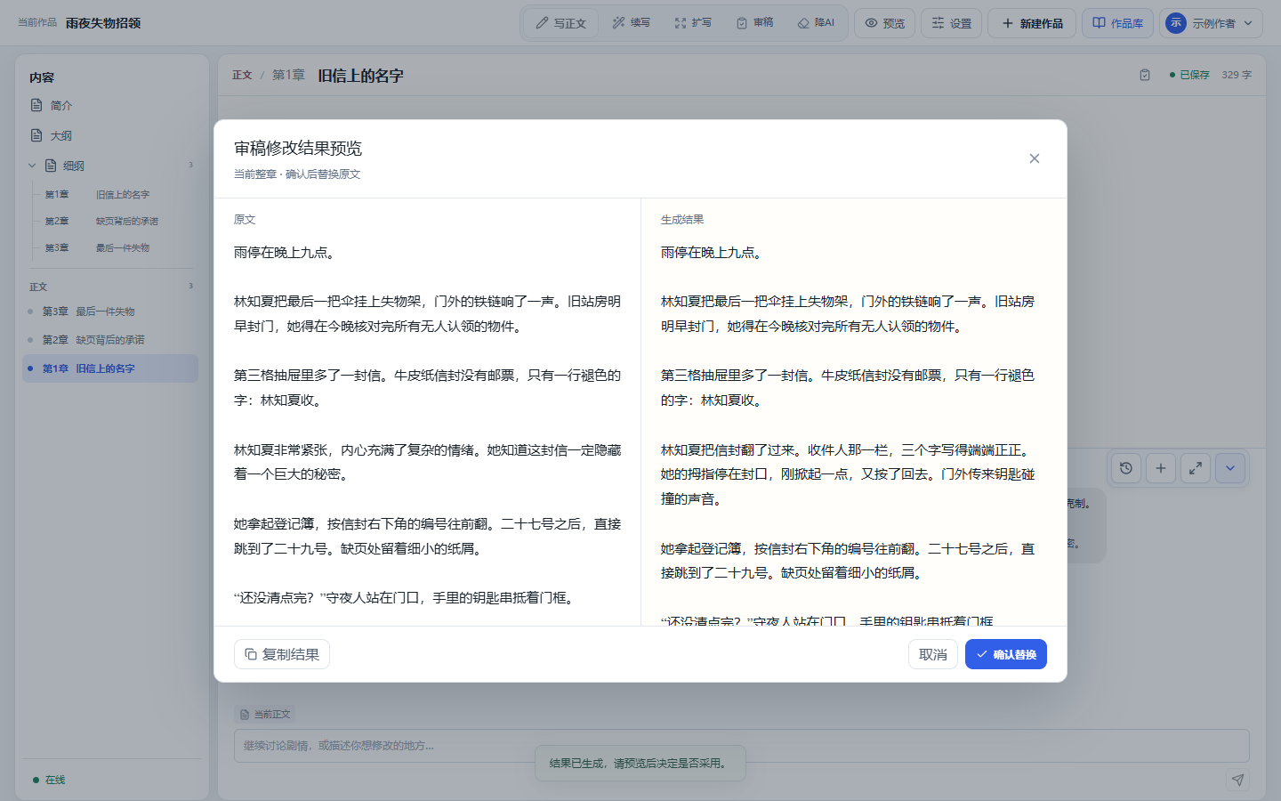This screenshot has width=1281, height=801.
Task: Open 正文 第1章 旧信上的名字
Action: point(110,368)
